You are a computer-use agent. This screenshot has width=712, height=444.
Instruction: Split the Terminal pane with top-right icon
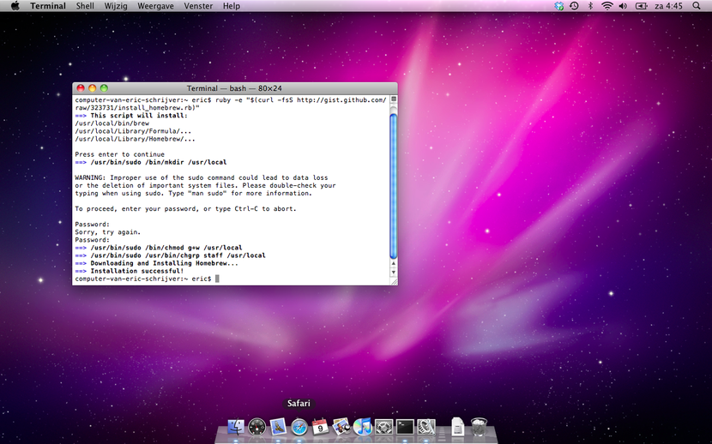[x=394, y=99]
